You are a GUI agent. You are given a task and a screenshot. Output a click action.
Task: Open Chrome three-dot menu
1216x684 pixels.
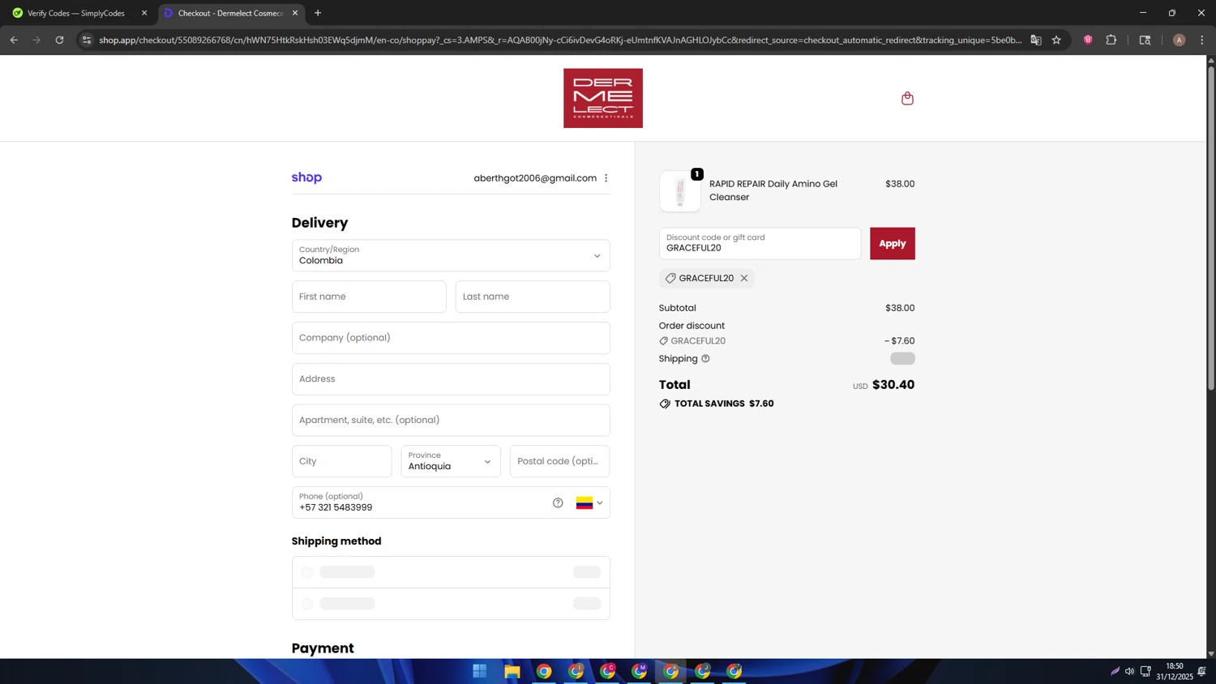(1202, 40)
